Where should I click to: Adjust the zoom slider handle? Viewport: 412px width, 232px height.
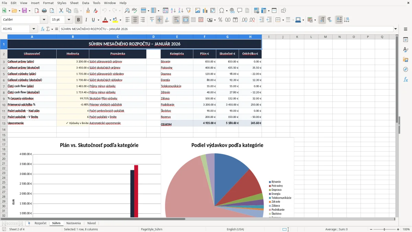[x=385, y=229]
